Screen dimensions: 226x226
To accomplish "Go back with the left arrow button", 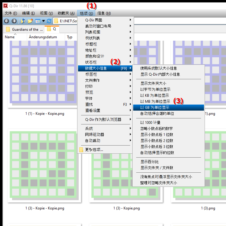I will tap(7, 21).
